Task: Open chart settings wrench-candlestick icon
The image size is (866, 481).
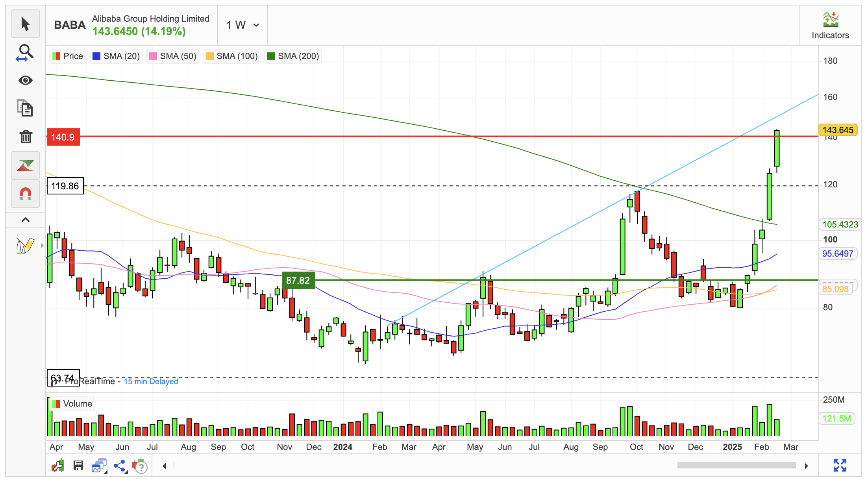Action: [x=58, y=466]
